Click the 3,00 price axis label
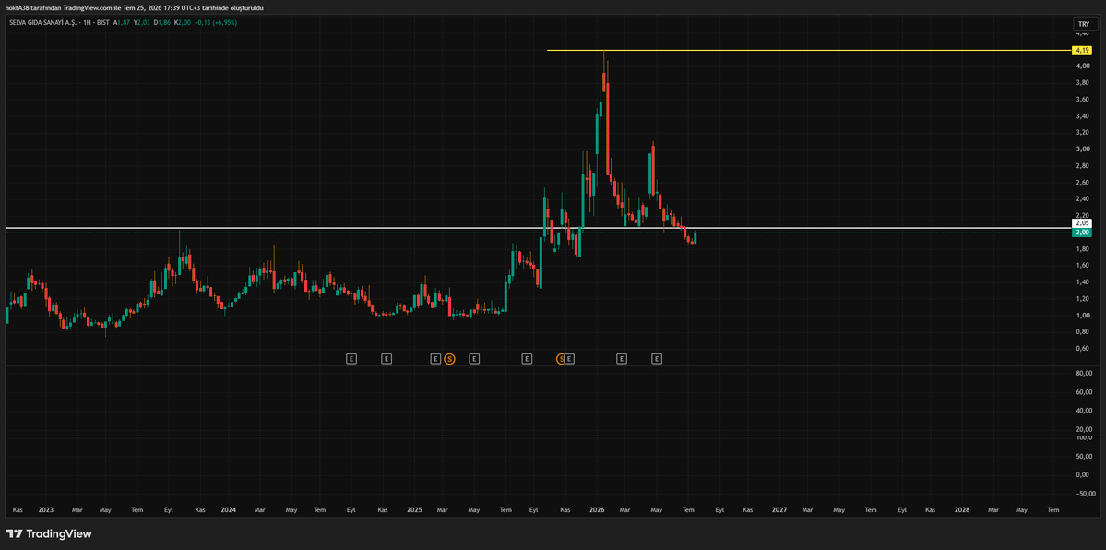The image size is (1106, 550). (x=1082, y=149)
